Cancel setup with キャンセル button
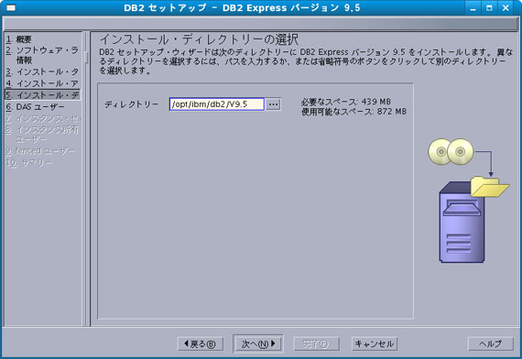Screen dimensions: 522x359 tap(375, 343)
